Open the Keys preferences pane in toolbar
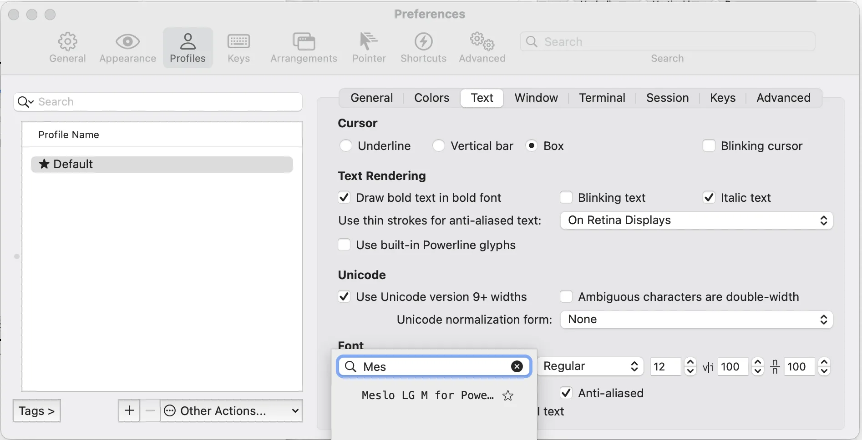This screenshot has height=440, width=862. tap(238, 48)
